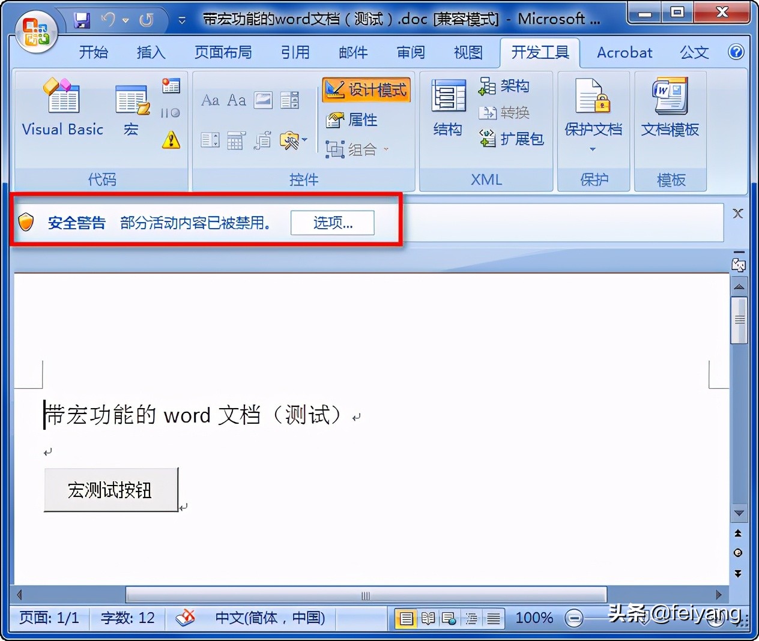Redo the last action
This screenshot has height=641, width=759.
point(146,20)
